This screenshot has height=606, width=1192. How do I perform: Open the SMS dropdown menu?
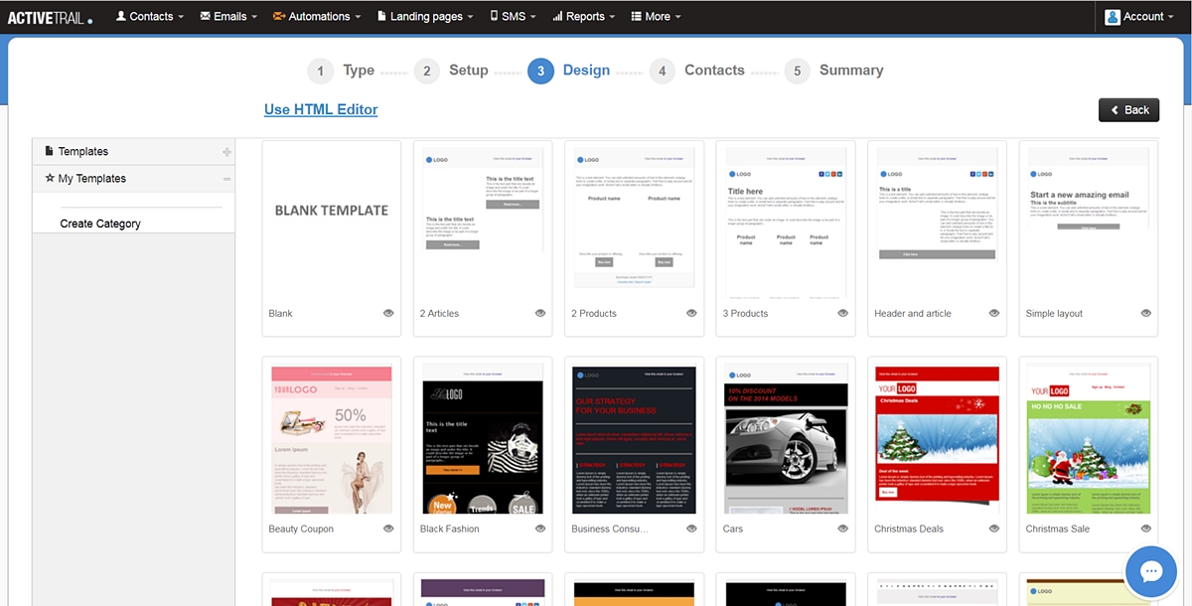point(513,17)
